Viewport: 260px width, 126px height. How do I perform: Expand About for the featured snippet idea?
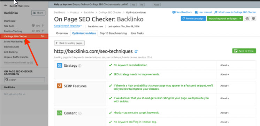pyautogui.click(x=224, y=86)
